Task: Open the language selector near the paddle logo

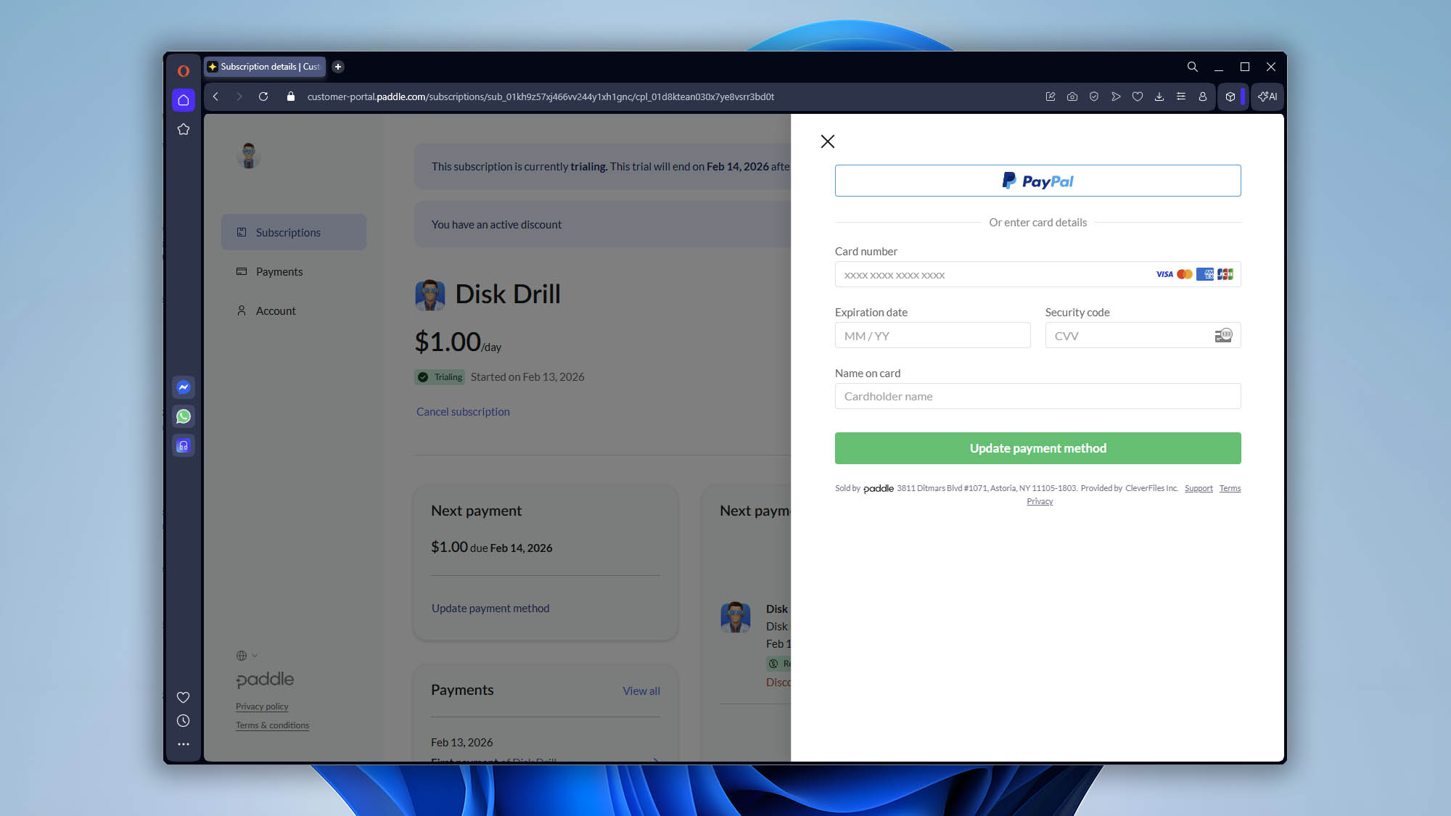Action: (245, 656)
